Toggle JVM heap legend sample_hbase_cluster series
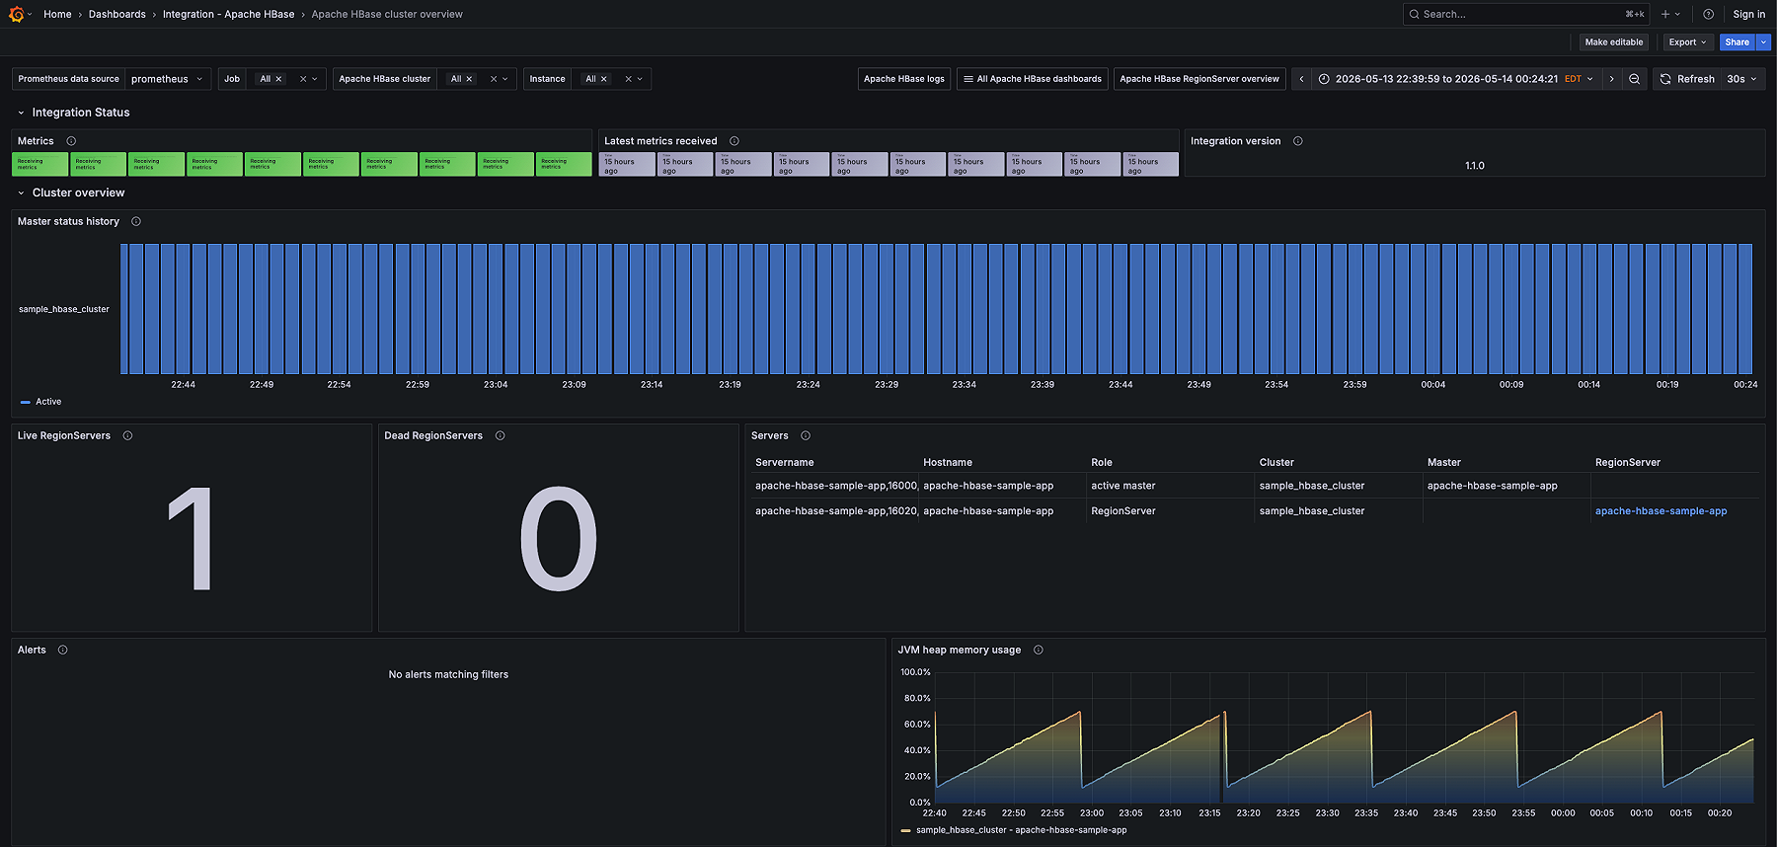The height and width of the screenshot is (847, 1777). pyautogui.click(x=1014, y=830)
